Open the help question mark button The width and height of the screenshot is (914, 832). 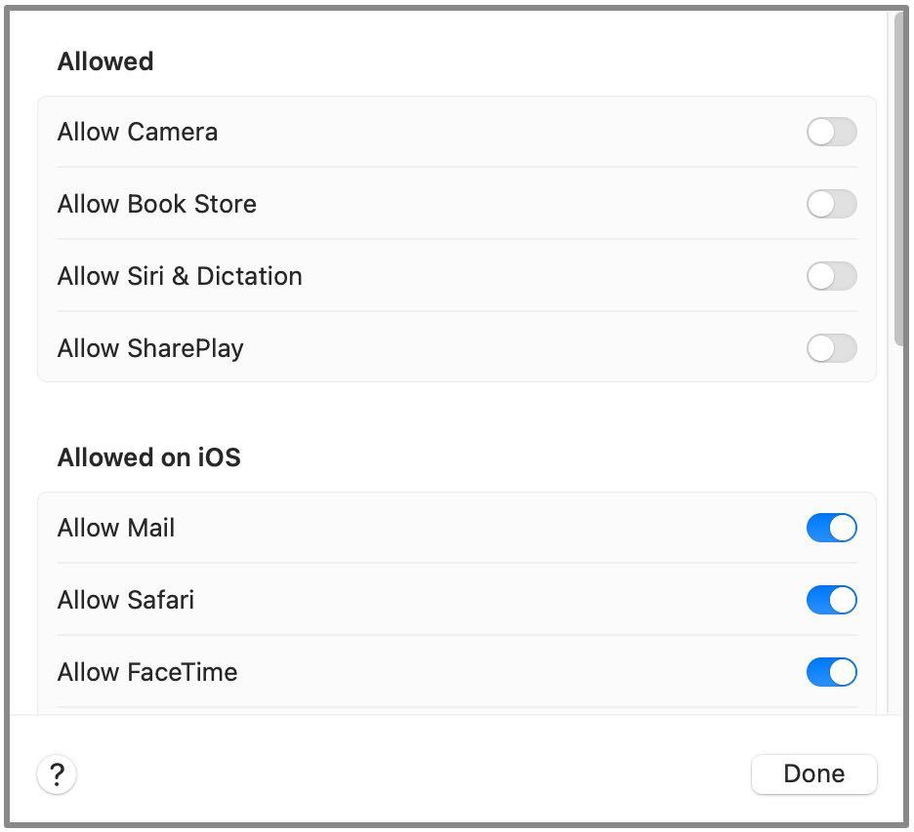pos(57,774)
